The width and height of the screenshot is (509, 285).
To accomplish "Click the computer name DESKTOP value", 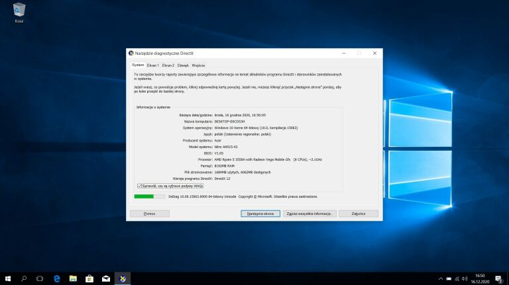I will tap(229, 122).
